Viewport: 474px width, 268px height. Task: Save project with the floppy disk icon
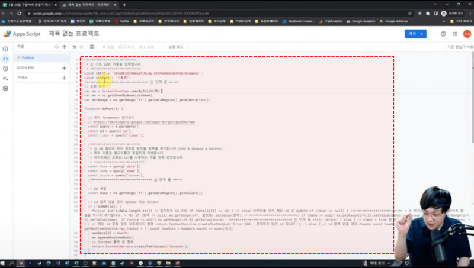pos(92,47)
